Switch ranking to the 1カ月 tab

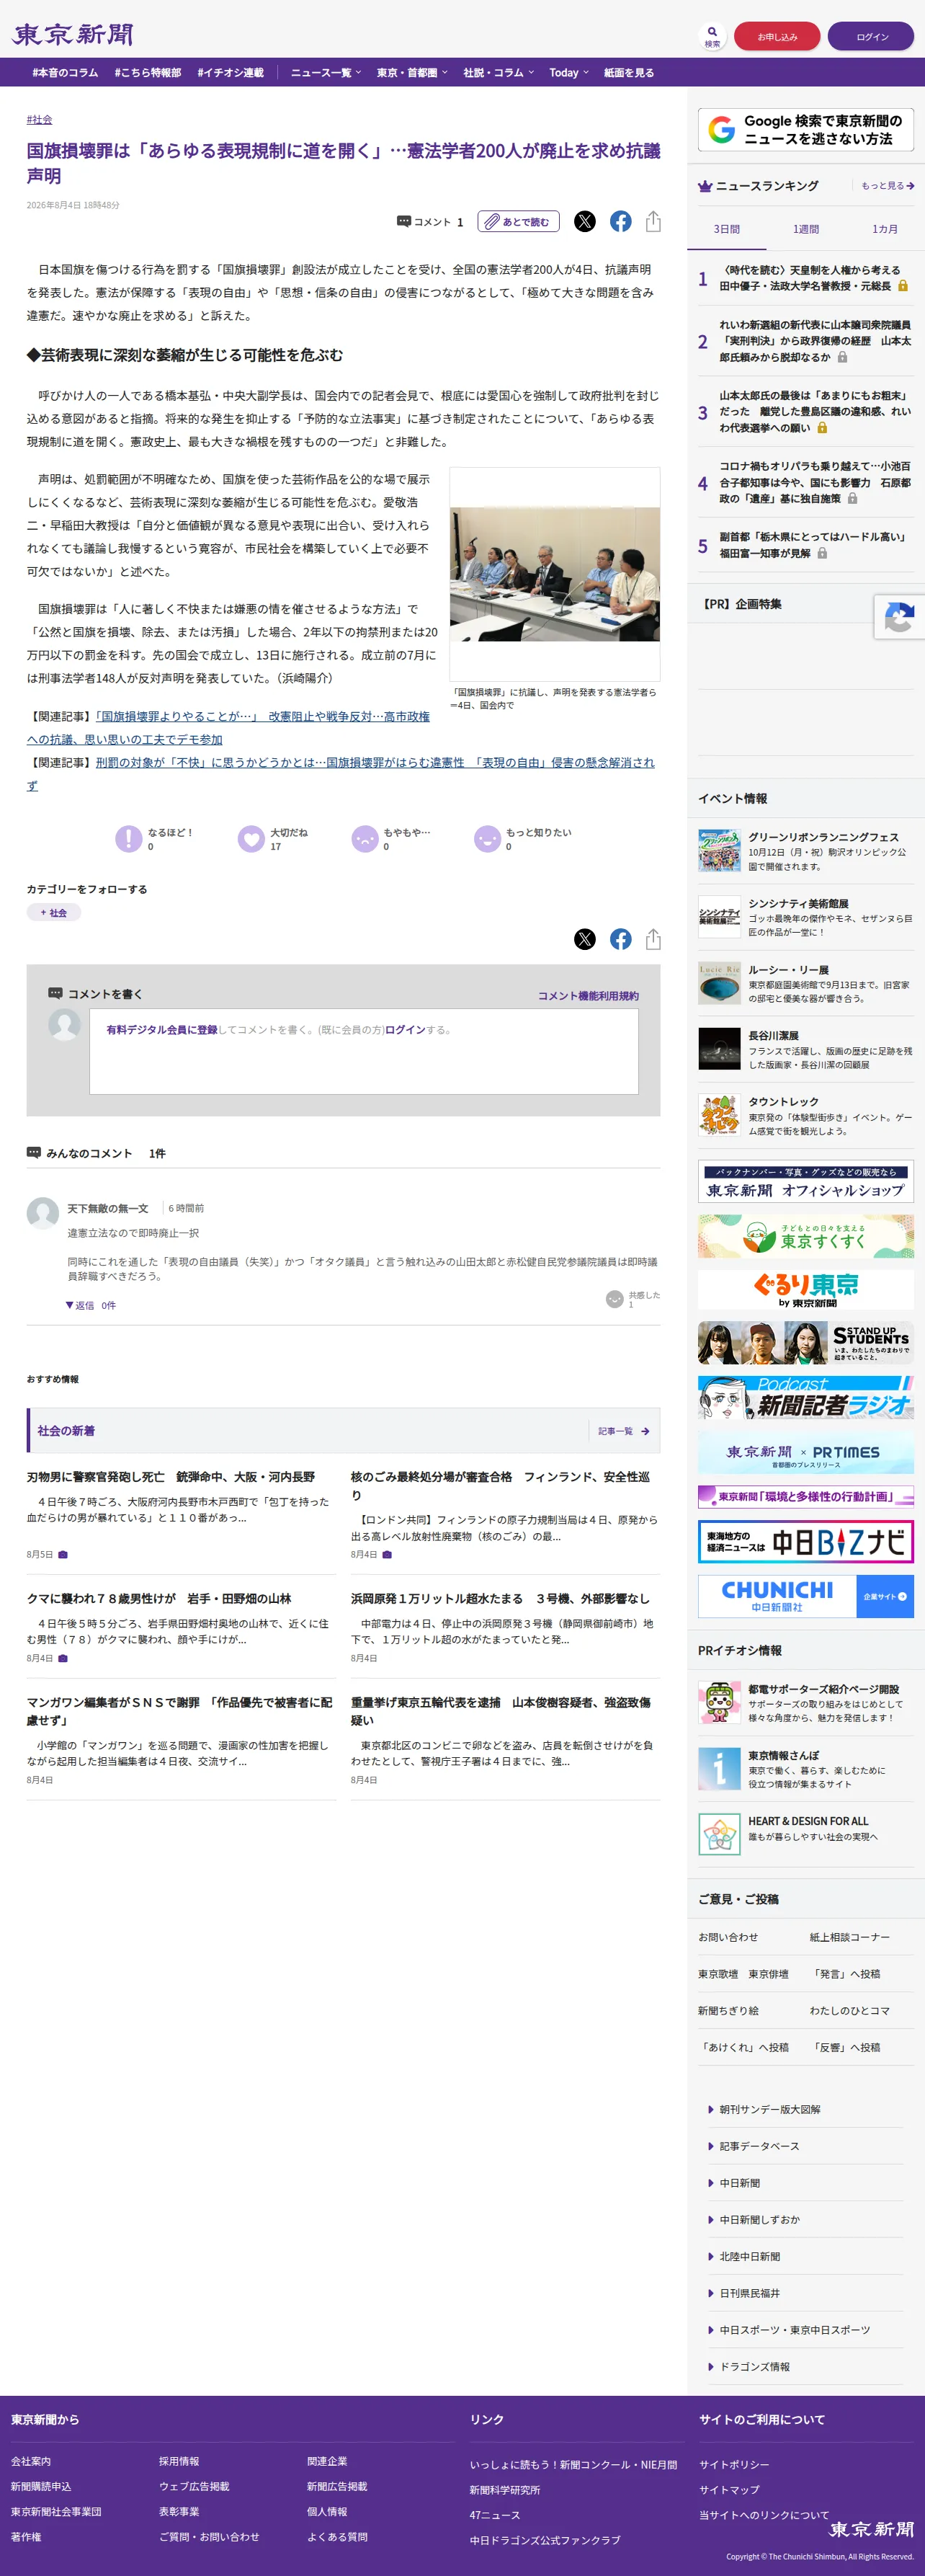pos(885,229)
